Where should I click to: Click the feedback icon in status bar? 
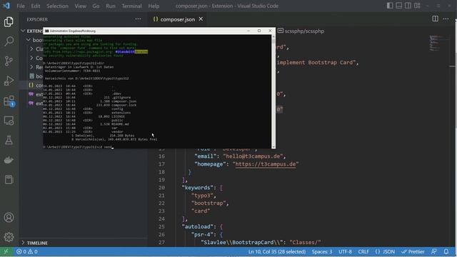click(434, 251)
